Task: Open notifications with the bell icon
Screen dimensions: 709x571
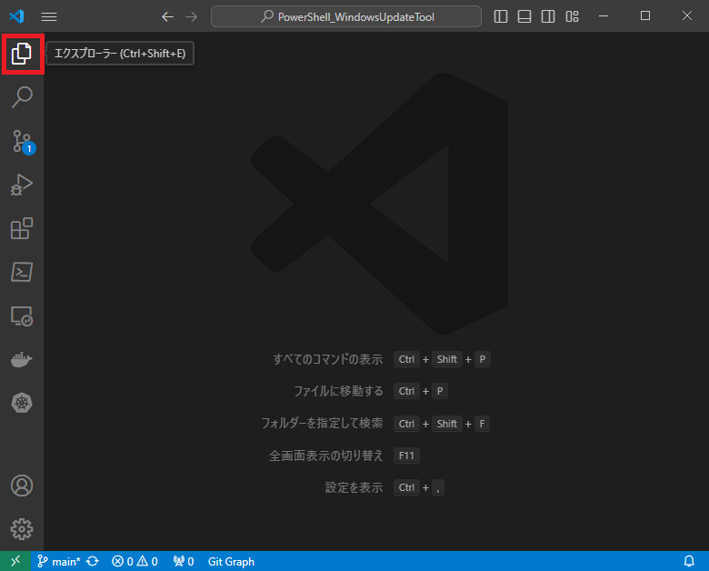Action: [689, 562]
